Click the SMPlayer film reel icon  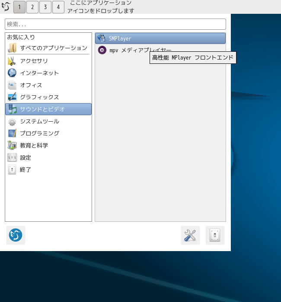click(x=102, y=38)
